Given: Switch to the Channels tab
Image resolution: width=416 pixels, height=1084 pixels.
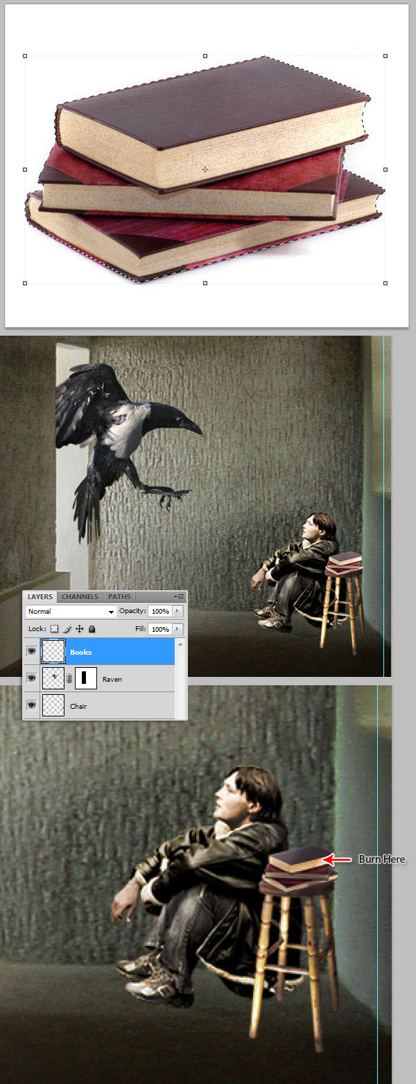Looking at the screenshot, I should pyautogui.click(x=80, y=596).
